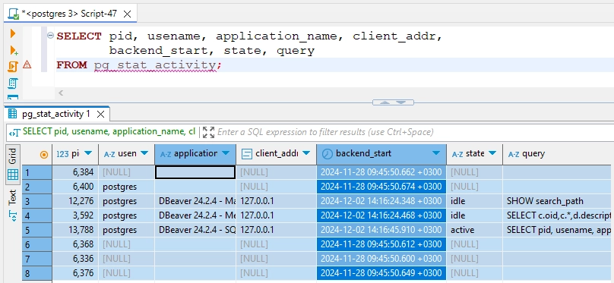Image resolution: width=614 pixels, height=283 pixels.
Task: Click the SQL query text icon in filter bar
Action: (14, 132)
